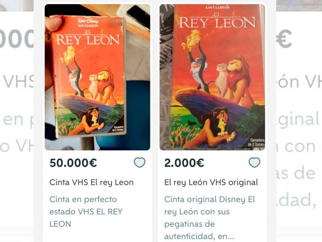Click blurred VHS text in left background
Viewport: 322px width, 242px height.
coord(19,82)
